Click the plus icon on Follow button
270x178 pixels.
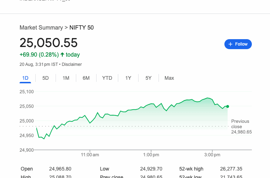pyautogui.click(x=230, y=44)
